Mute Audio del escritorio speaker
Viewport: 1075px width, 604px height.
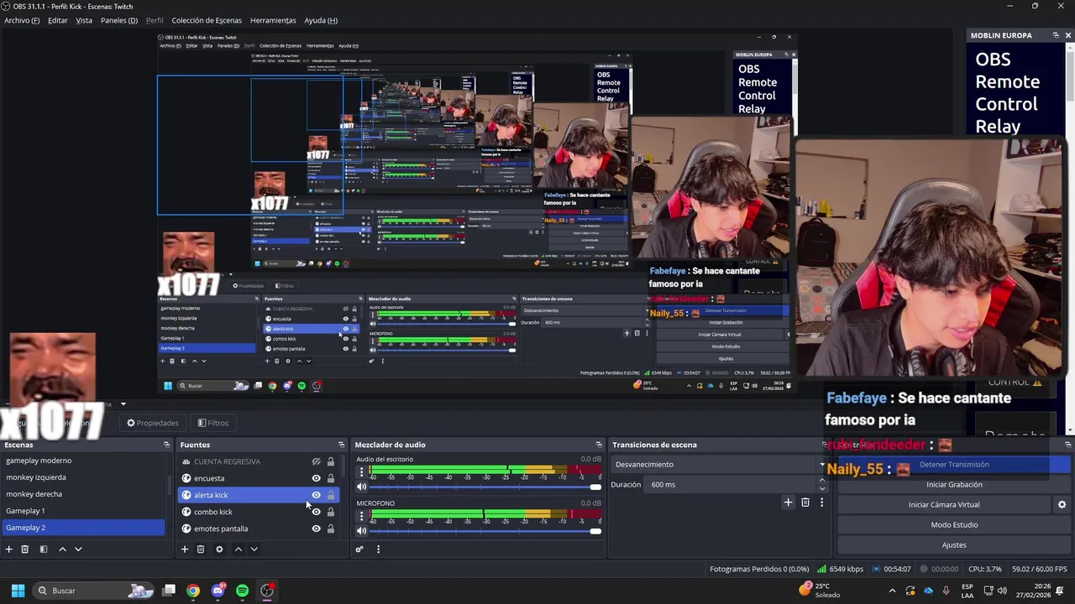(362, 487)
